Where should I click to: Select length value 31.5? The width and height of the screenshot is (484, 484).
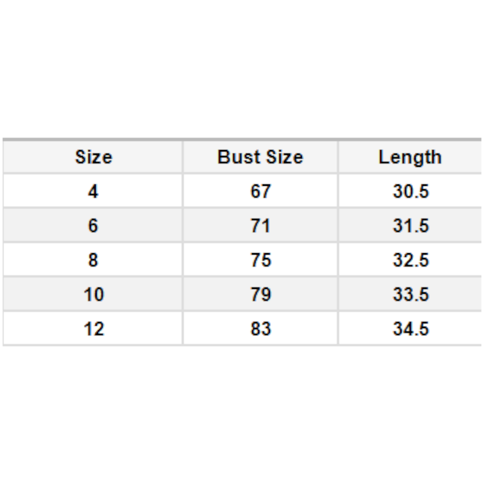[410, 226]
